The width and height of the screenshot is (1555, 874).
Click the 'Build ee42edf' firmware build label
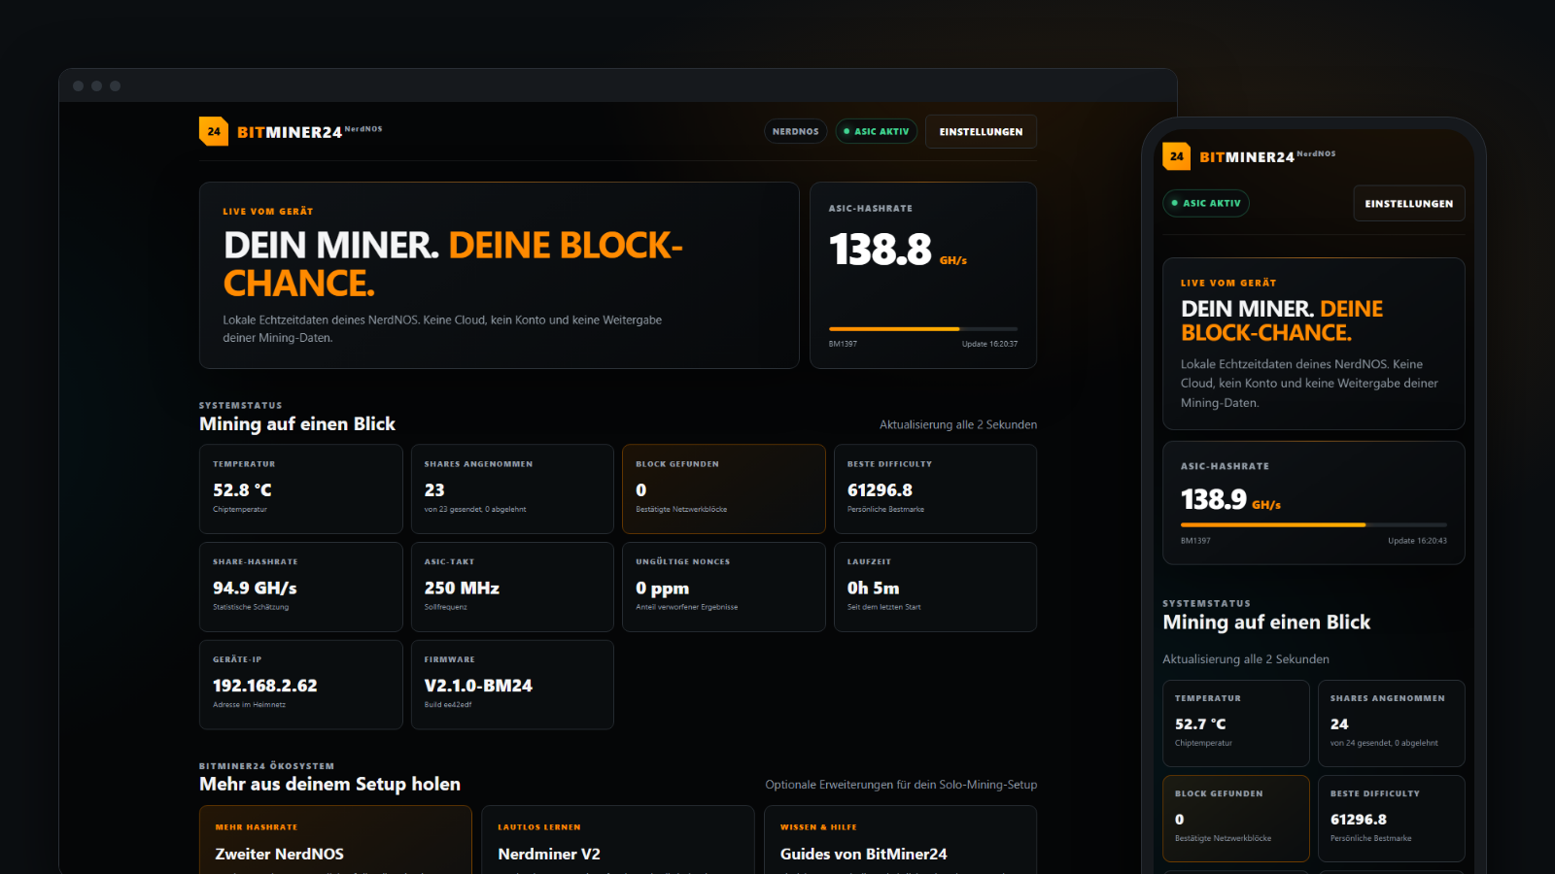coord(448,705)
